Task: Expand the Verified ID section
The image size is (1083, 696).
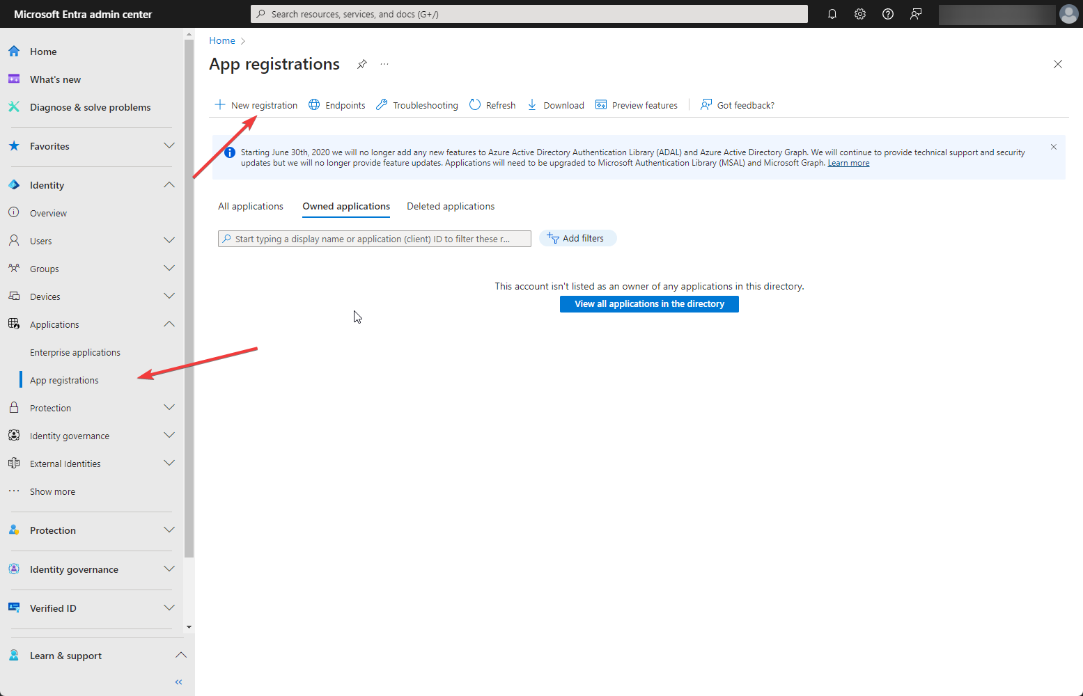Action: click(x=169, y=608)
